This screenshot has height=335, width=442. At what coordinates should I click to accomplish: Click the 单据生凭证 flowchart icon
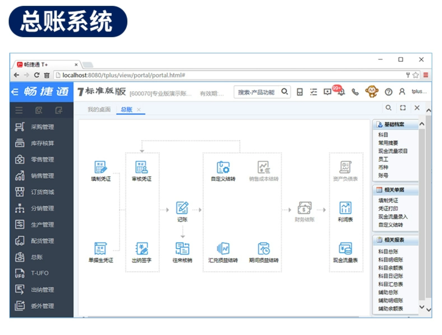click(101, 249)
